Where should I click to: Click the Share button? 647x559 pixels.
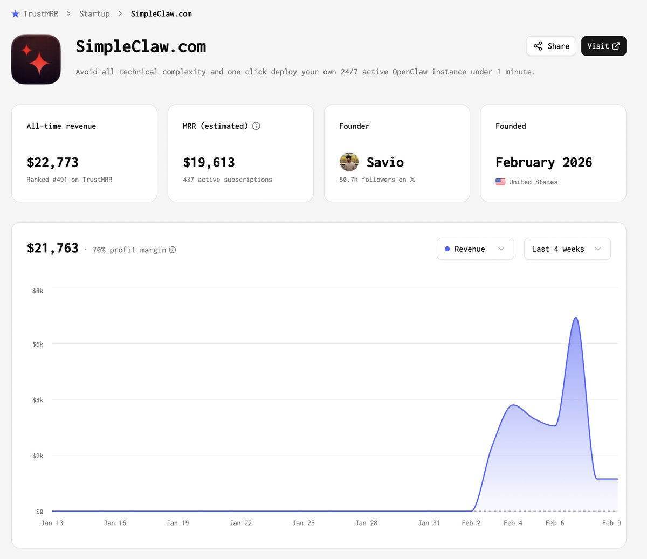tap(551, 46)
